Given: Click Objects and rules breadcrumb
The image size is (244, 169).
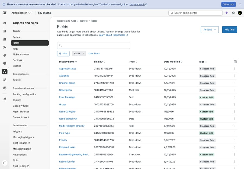Looking at the screenshot, I should 67,21.
